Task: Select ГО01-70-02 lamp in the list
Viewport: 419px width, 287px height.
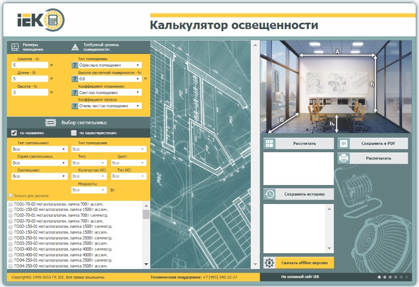Action: pos(11,203)
